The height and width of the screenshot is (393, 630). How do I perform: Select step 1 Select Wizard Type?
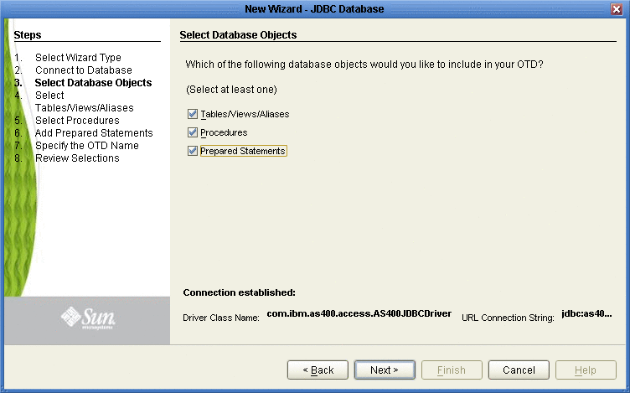click(78, 58)
